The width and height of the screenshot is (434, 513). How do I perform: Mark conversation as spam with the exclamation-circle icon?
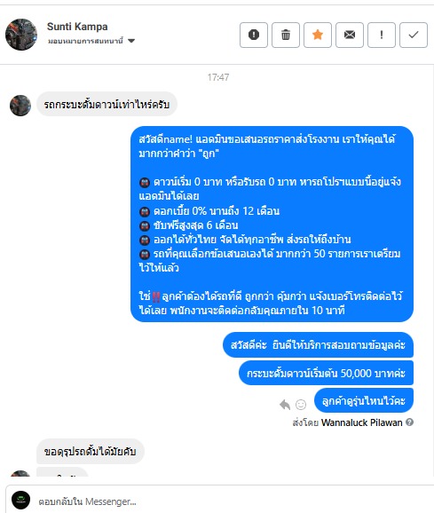pos(254,35)
